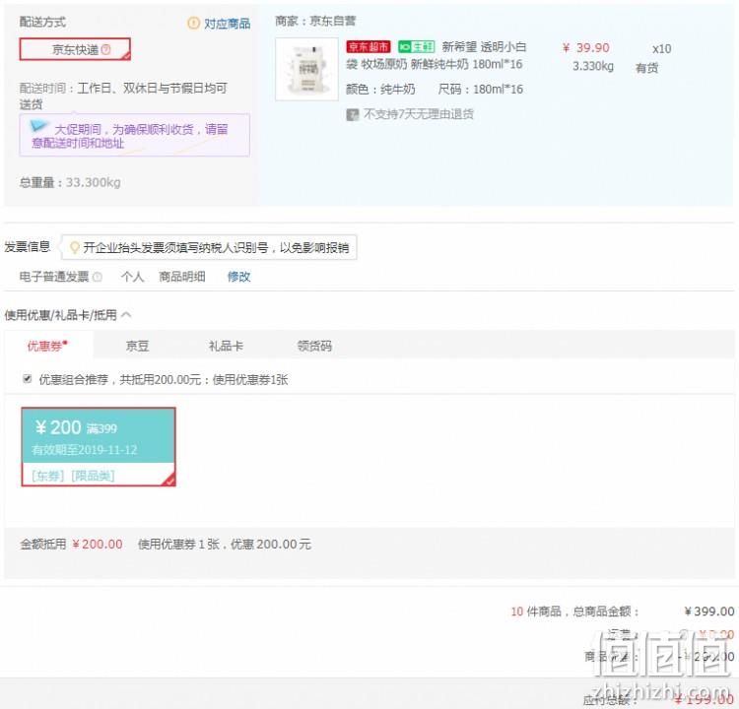Click the info icon beside 电子普通发票
This screenshot has height=709, width=739.
click(x=98, y=277)
